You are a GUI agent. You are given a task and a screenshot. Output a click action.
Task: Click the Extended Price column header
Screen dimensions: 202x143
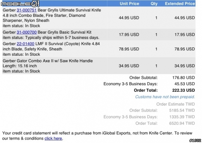pyautogui.click(x=180, y=3)
